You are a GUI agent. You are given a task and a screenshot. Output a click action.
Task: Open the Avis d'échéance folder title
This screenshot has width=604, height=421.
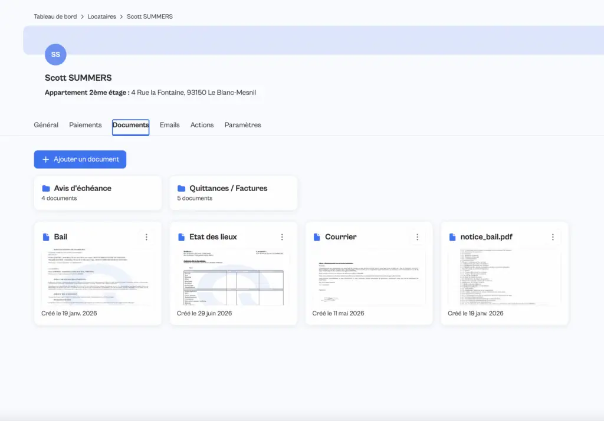coord(83,188)
